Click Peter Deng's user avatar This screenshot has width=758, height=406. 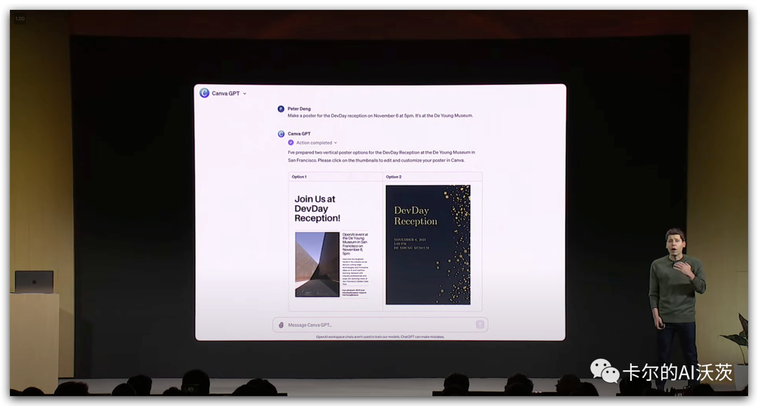[x=281, y=109]
